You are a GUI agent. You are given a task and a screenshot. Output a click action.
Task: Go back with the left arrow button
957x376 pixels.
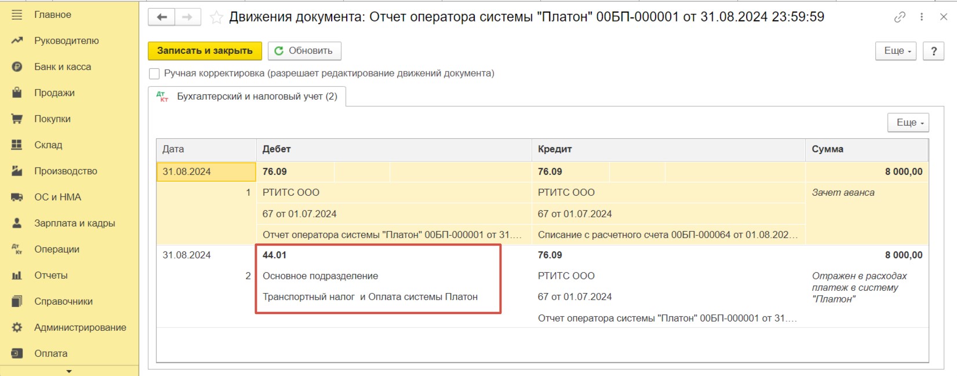pos(162,17)
